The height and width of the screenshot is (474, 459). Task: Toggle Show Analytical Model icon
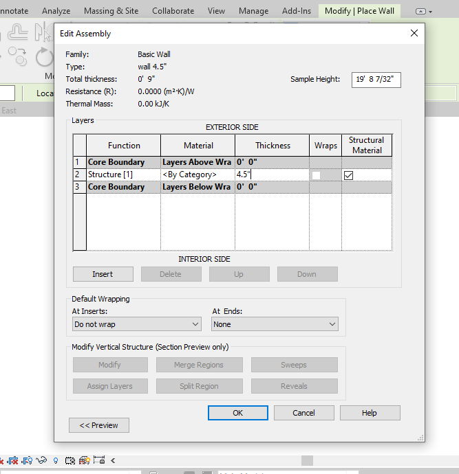[x=85, y=461]
